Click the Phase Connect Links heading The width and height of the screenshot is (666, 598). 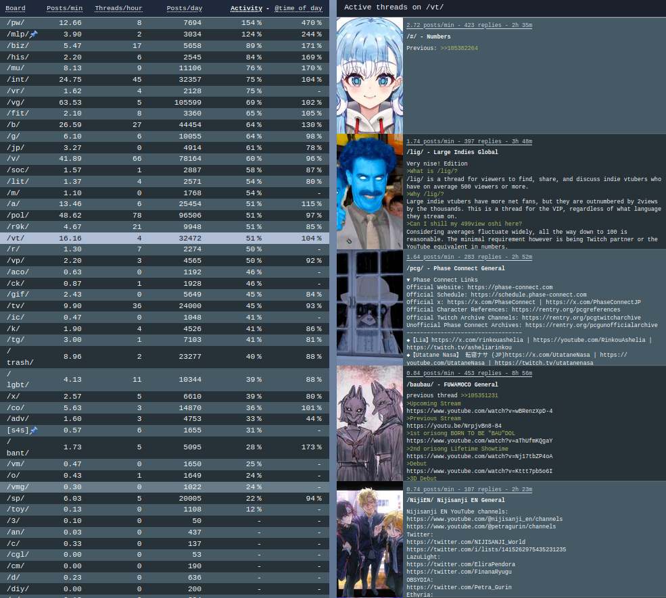[x=442, y=280]
